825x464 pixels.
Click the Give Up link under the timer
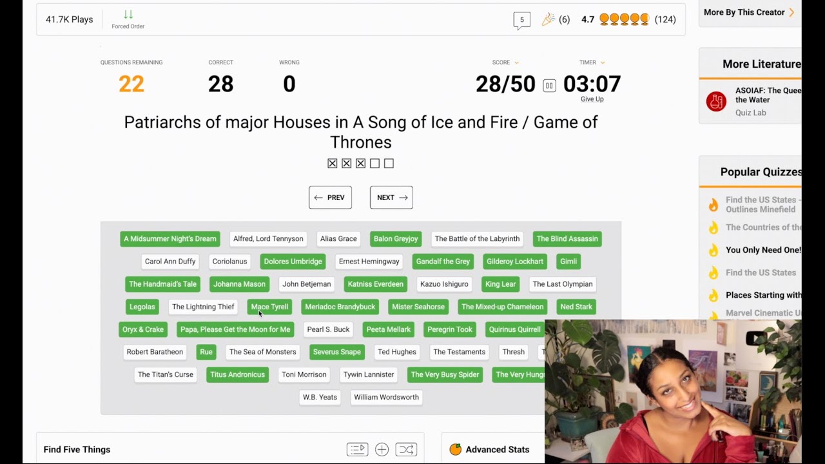(592, 99)
